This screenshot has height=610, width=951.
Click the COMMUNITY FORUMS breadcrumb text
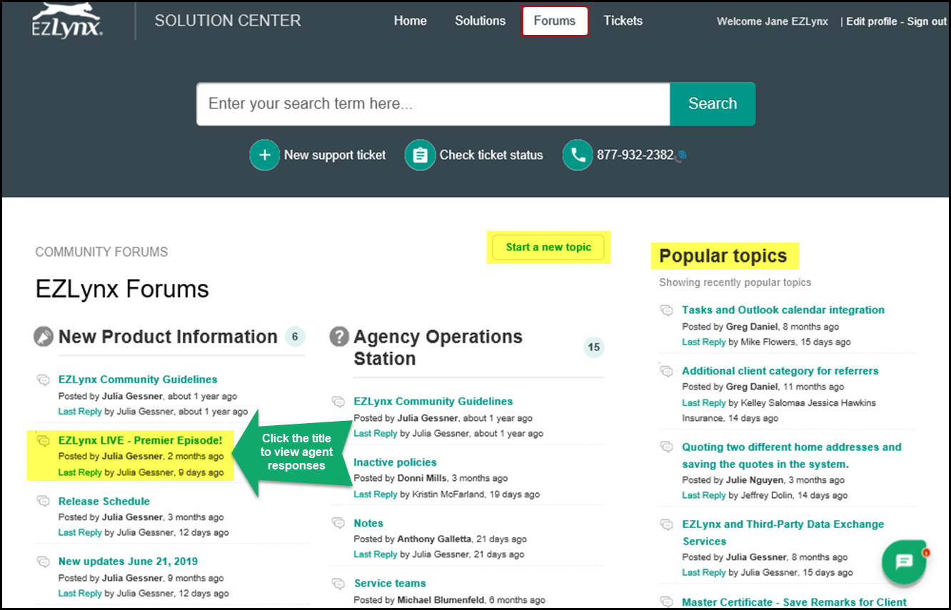pos(101,252)
